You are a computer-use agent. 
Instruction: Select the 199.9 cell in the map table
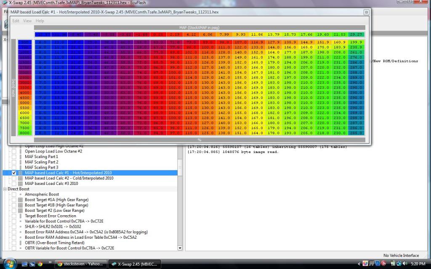click(x=356, y=42)
